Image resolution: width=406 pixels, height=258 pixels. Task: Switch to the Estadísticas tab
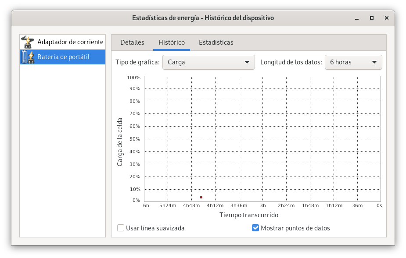(216, 42)
